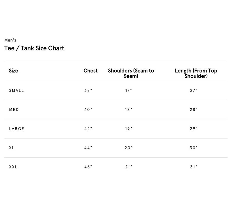This screenshot has height=207, width=233.
Task: Click the MED size row label
Action: point(14,110)
